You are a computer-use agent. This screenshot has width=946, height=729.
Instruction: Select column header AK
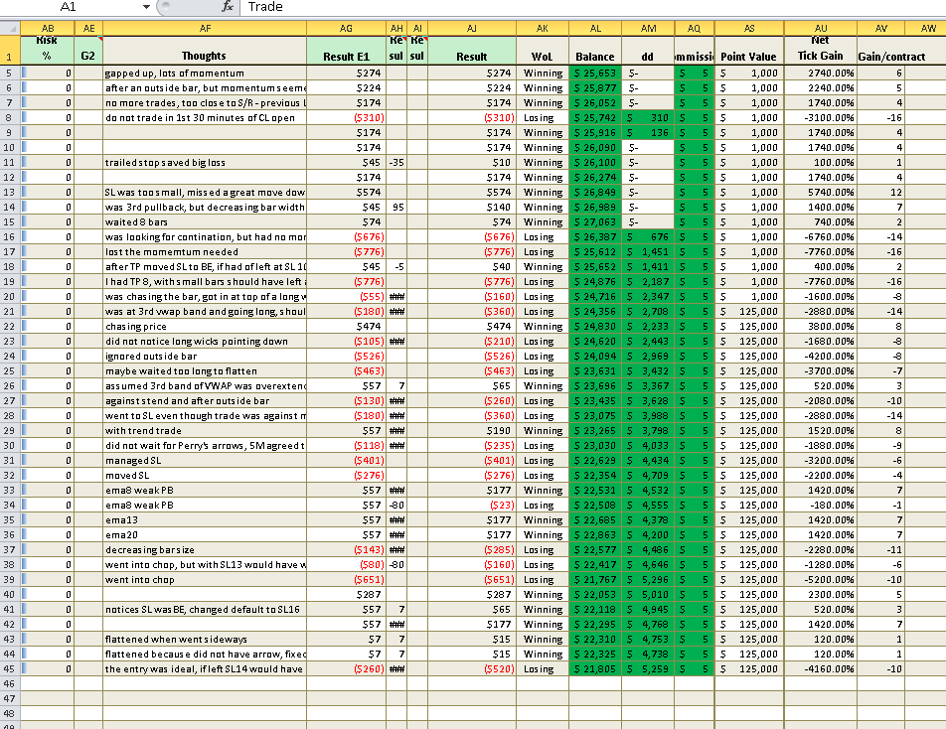point(542,29)
